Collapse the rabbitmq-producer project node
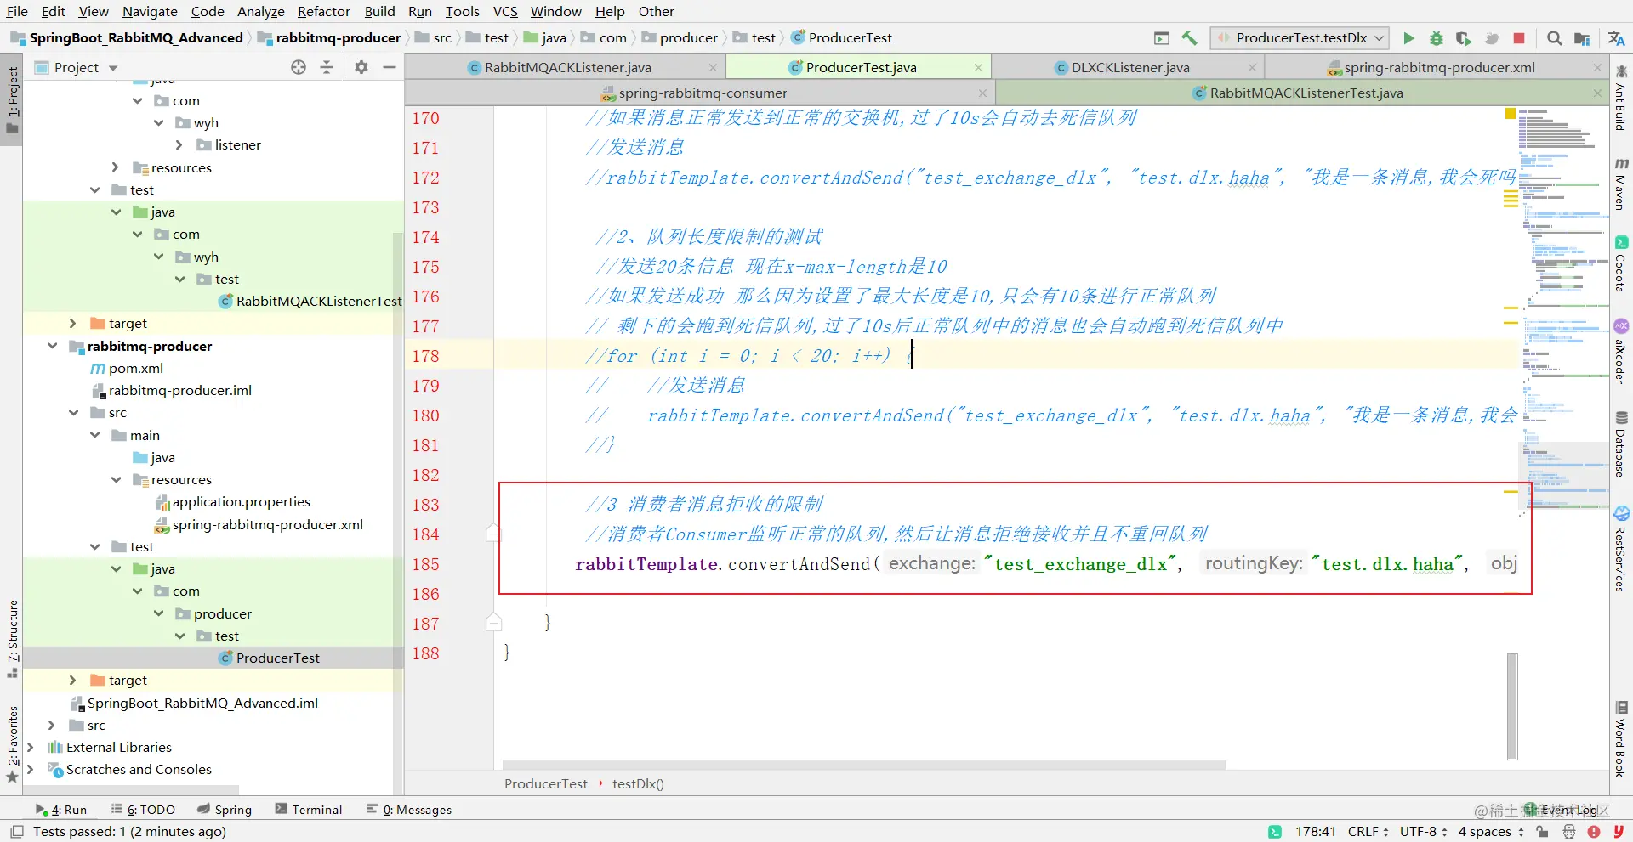The image size is (1633, 842). click(52, 346)
